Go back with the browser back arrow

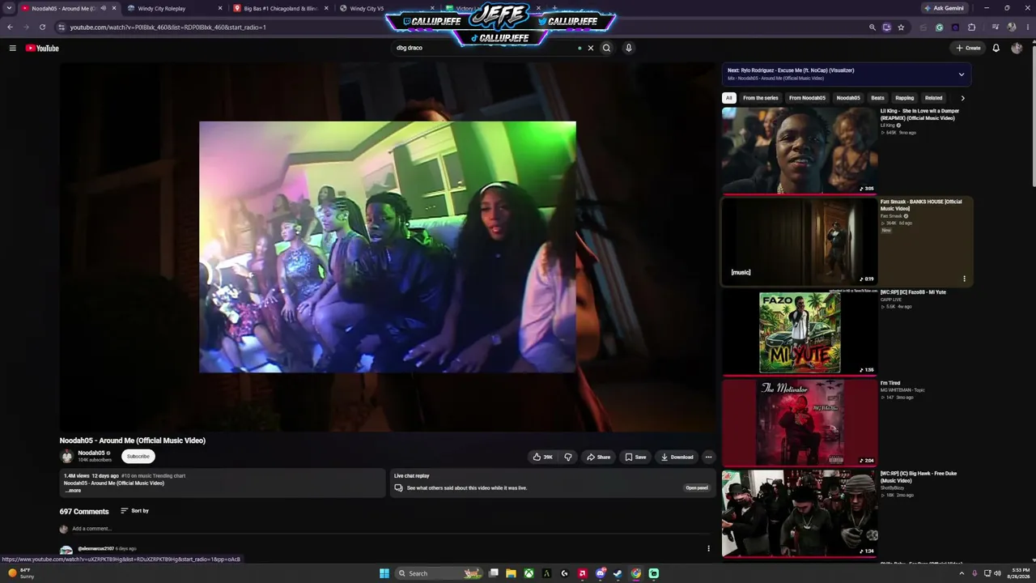(10, 27)
